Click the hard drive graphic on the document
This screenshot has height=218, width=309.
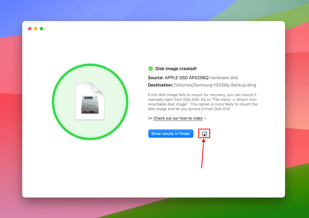coord(90,104)
